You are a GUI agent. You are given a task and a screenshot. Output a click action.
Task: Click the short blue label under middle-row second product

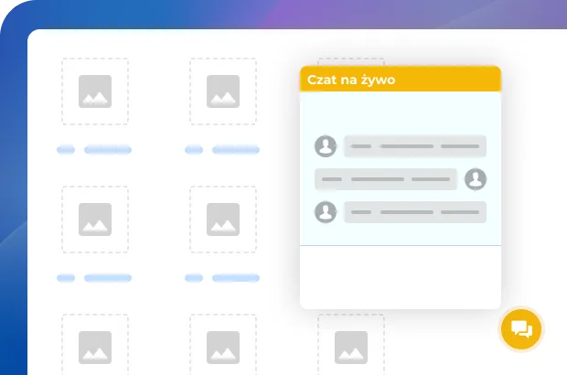(193, 278)
